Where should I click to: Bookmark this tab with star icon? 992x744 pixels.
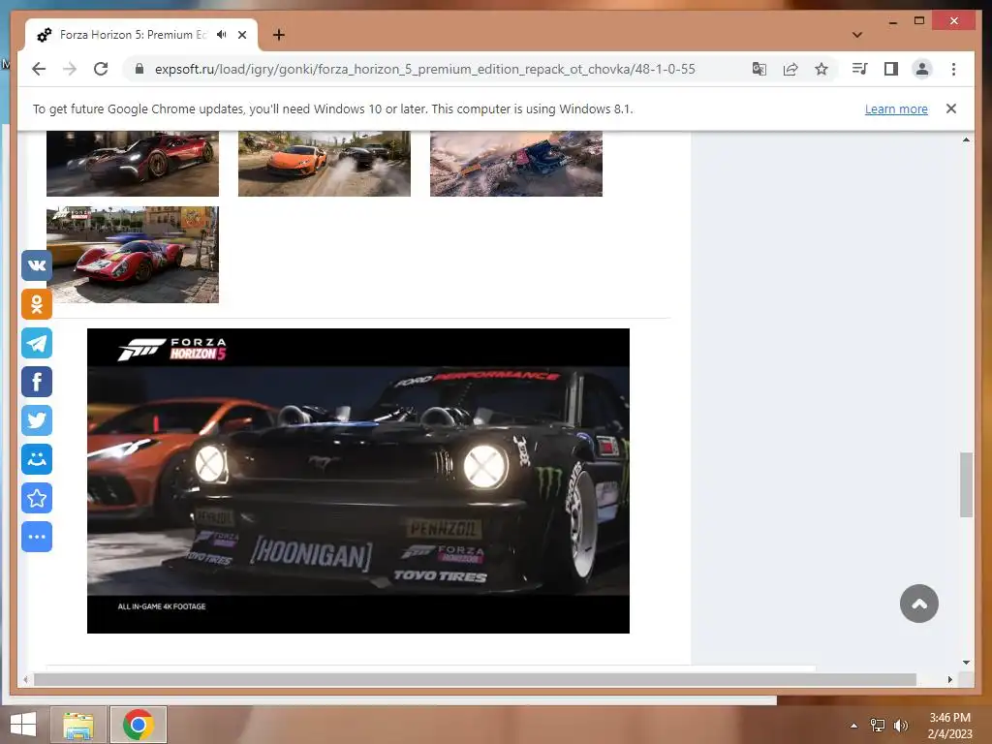(821, 69)
